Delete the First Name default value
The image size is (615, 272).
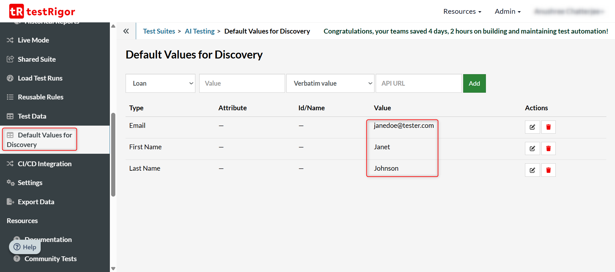548,149
